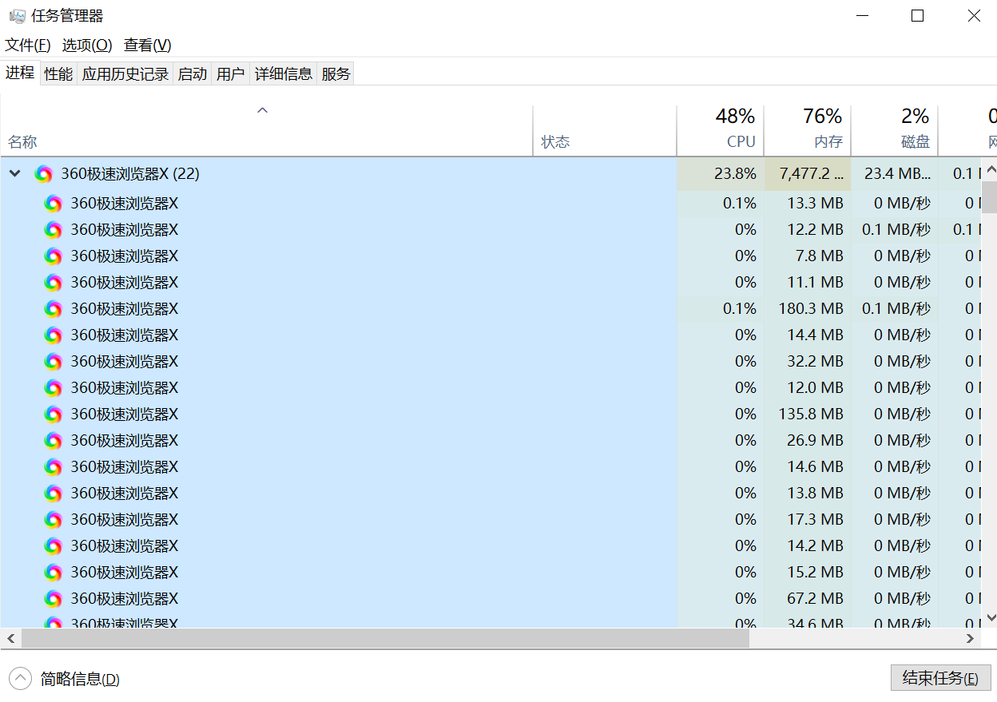Viewport: 997px width, 702px height.
Task: Click browser icon in the 12.0 MB row
Action: pyautogui.click(x=54, y=388)
